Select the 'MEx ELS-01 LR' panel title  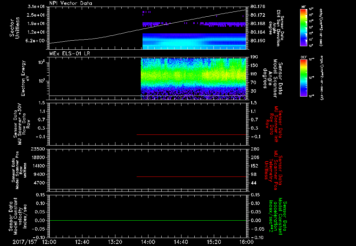70,54
